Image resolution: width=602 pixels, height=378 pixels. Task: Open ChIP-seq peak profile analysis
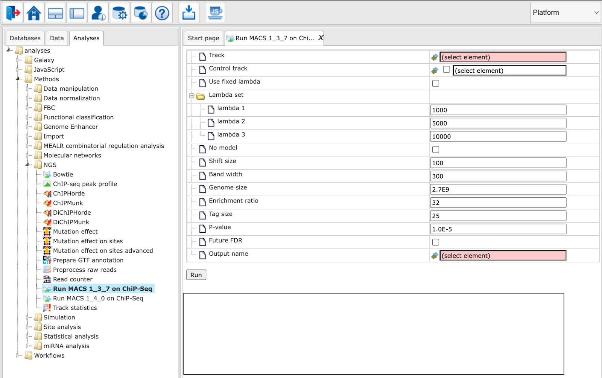85,184
